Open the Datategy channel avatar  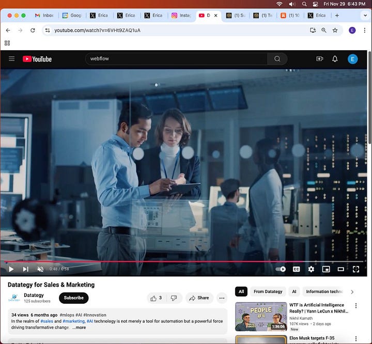pyautogui.click(x=14, y=298)
